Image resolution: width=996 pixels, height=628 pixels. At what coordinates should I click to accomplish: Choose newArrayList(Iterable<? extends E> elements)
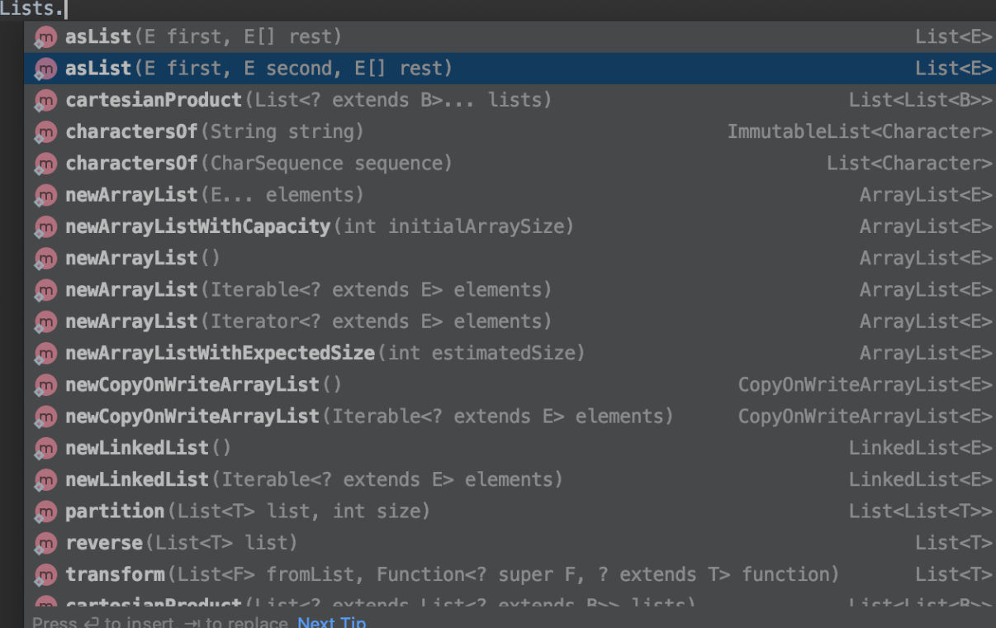(x=308, y=290)
